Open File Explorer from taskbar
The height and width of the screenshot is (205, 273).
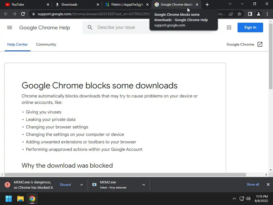[20, 199]
